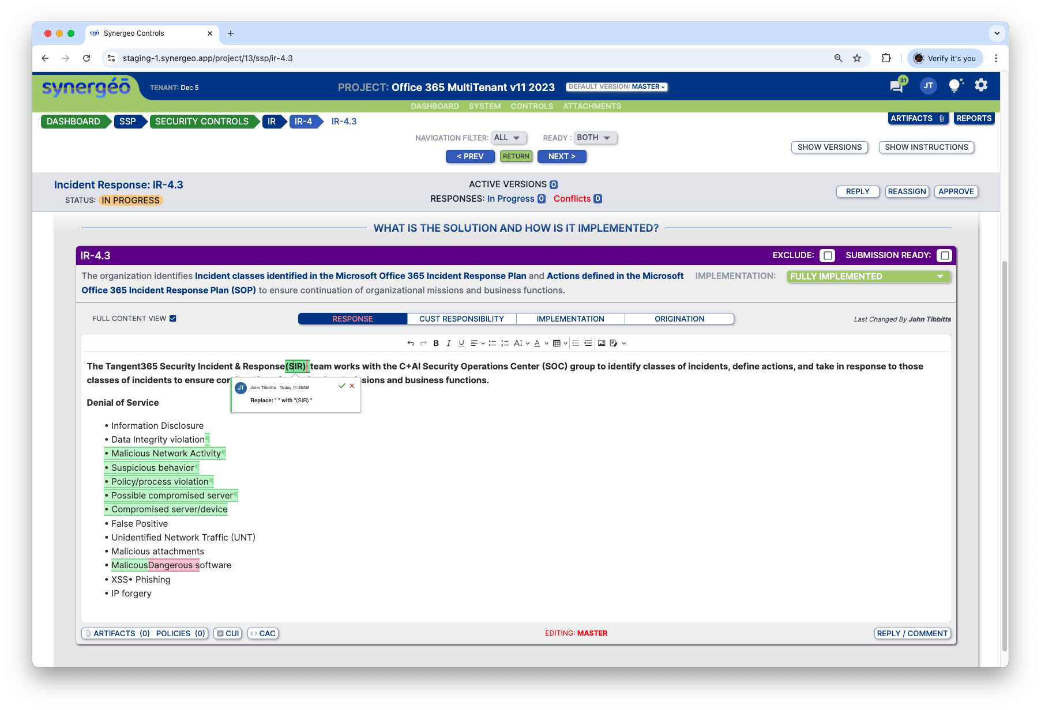Tick the SUBMISSION READY checkbox
The width and height of the screenshot is (1041, 710).
944,255
